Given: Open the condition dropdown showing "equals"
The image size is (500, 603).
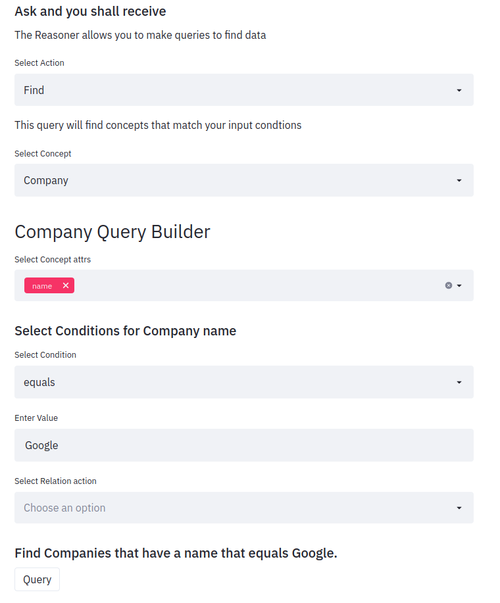Looking at the screenshot, I should tap(230, 382).
